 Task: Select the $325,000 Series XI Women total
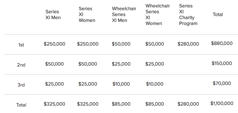[88, 104]
